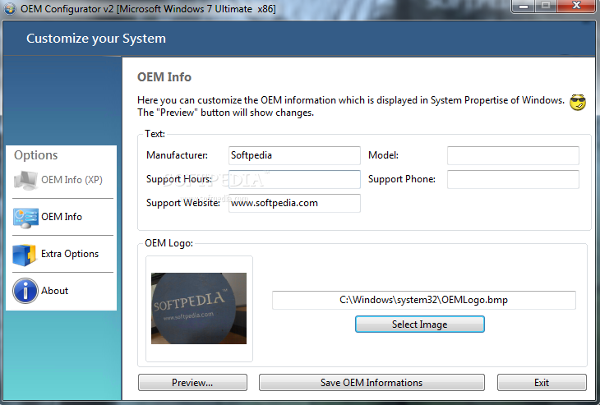Image resolution: width=600 pixels, height=405 pixels.
Task: Click the Extra Options blue box icon
Action: [25, 255]
